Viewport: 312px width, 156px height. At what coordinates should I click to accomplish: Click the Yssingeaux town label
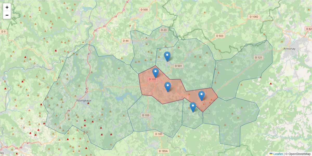click(83, 100)
